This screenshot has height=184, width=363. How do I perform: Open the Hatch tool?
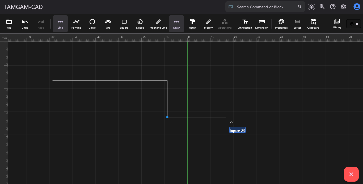tap(192, 24)
